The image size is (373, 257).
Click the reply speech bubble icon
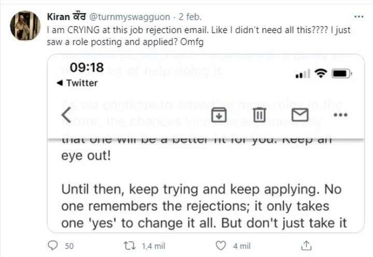pyautogui.click(x=53, y=245)
